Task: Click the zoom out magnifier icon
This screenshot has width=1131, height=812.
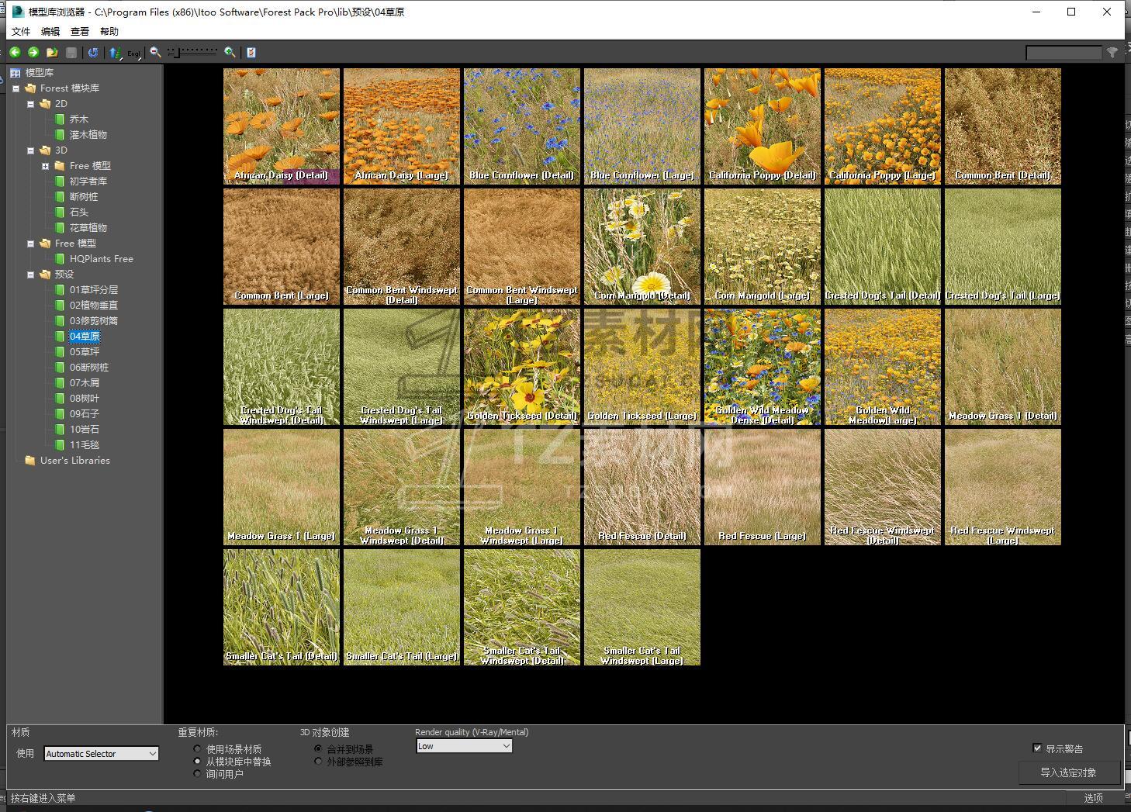Action: pos(155,52)
